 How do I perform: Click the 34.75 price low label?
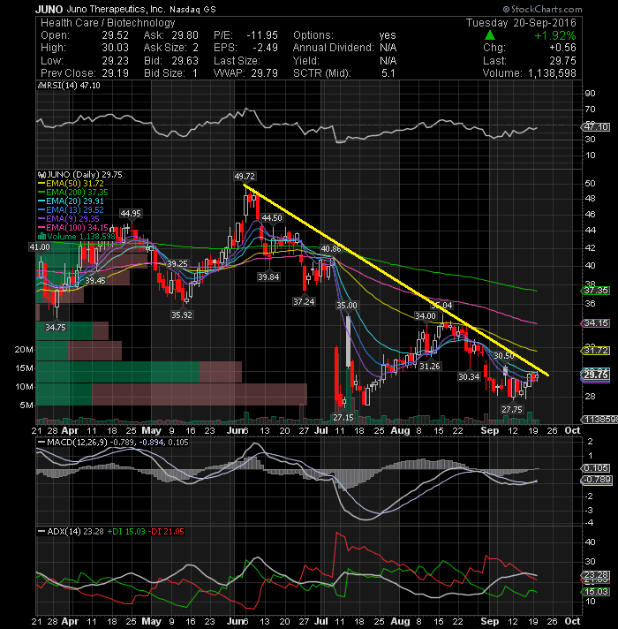tap(56, 328)
